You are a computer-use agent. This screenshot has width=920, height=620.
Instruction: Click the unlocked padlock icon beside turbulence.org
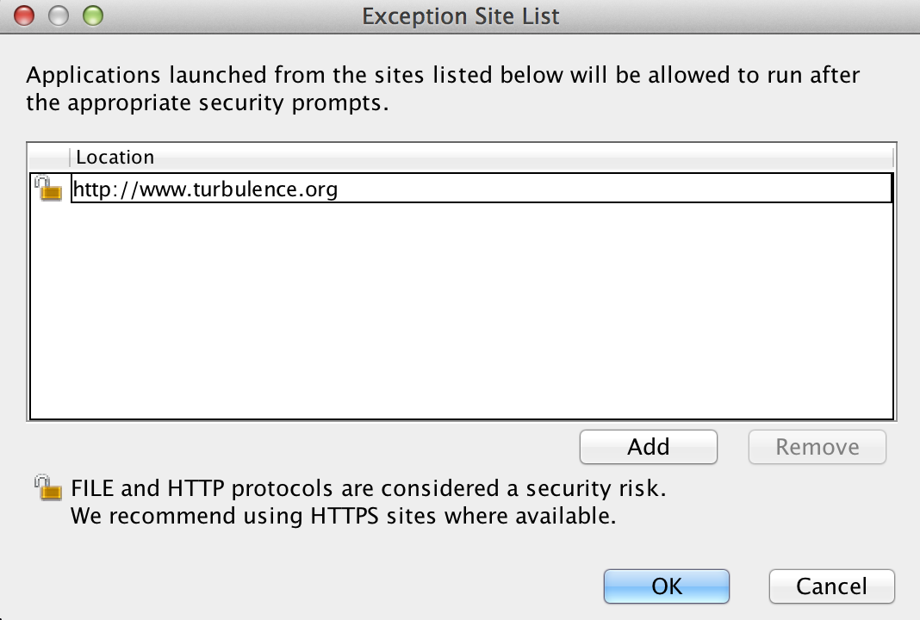(48, 188)
